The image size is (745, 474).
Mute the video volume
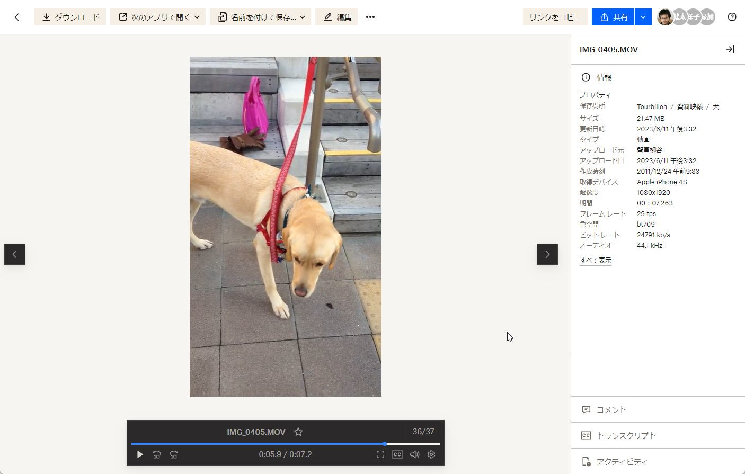click(414, 454)
